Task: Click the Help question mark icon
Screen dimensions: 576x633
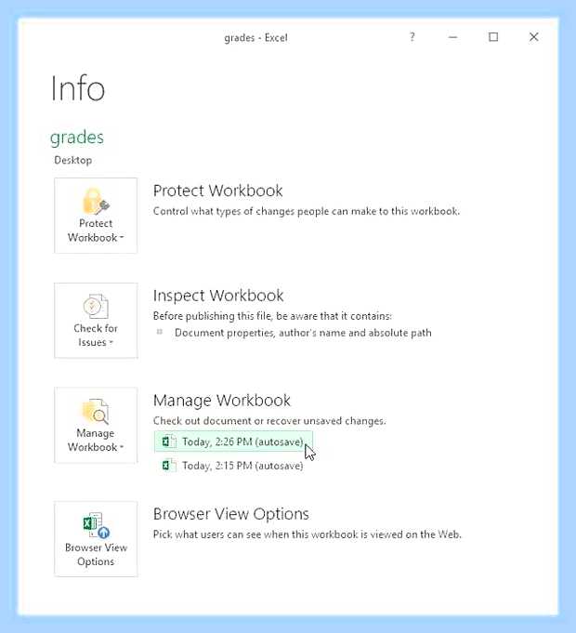Action: [x=412, y=37]
